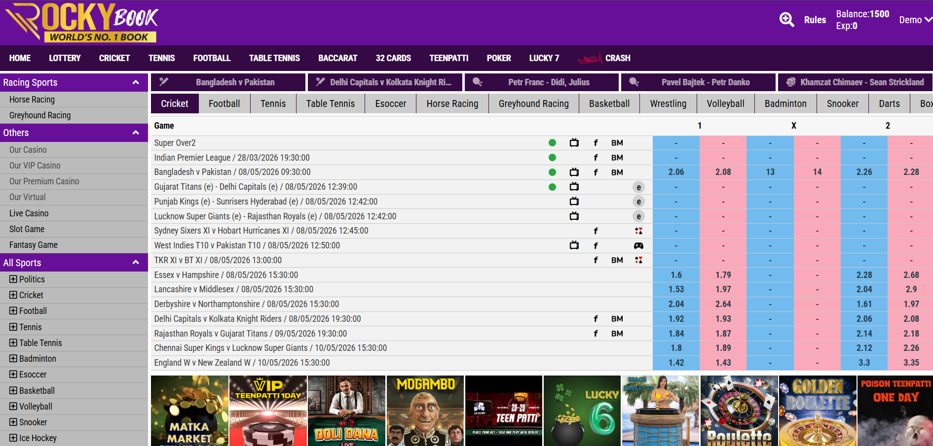Image resolution: width=933 pixels, height=446 pixels.
Task: Open the Rules link in header
Action: (815, 20)
